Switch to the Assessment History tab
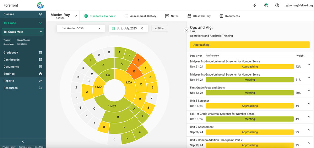This screenshot has width=314, height=148. pyautogui.click(x=140, y=16)
